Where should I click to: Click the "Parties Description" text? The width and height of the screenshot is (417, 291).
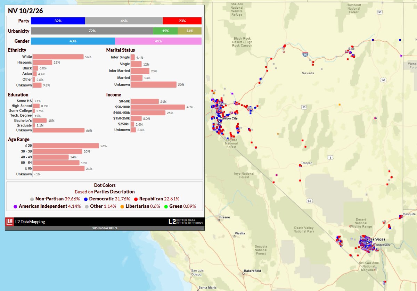(114, 192)
